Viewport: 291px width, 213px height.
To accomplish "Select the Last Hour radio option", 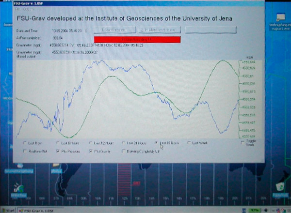I will (x=25, y=143).
